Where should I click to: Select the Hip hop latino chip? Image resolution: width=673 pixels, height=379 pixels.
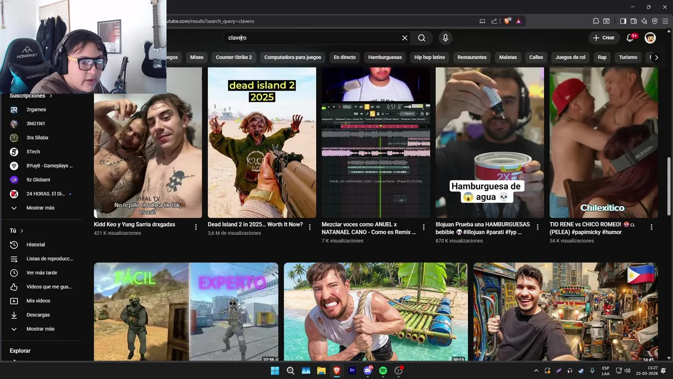(x=430, y=57)
